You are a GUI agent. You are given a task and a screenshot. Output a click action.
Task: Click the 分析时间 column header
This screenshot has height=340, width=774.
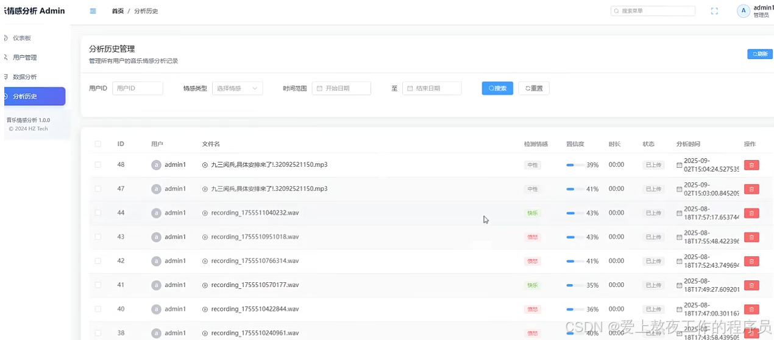pyautogui.click(x=688, y=144)
